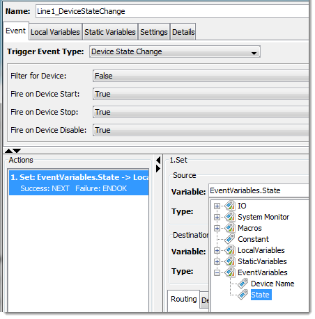Viewport: 315px width, 319px height.
Task: Click the StaticVariables tag icon
Action: (x=230, y=261)
